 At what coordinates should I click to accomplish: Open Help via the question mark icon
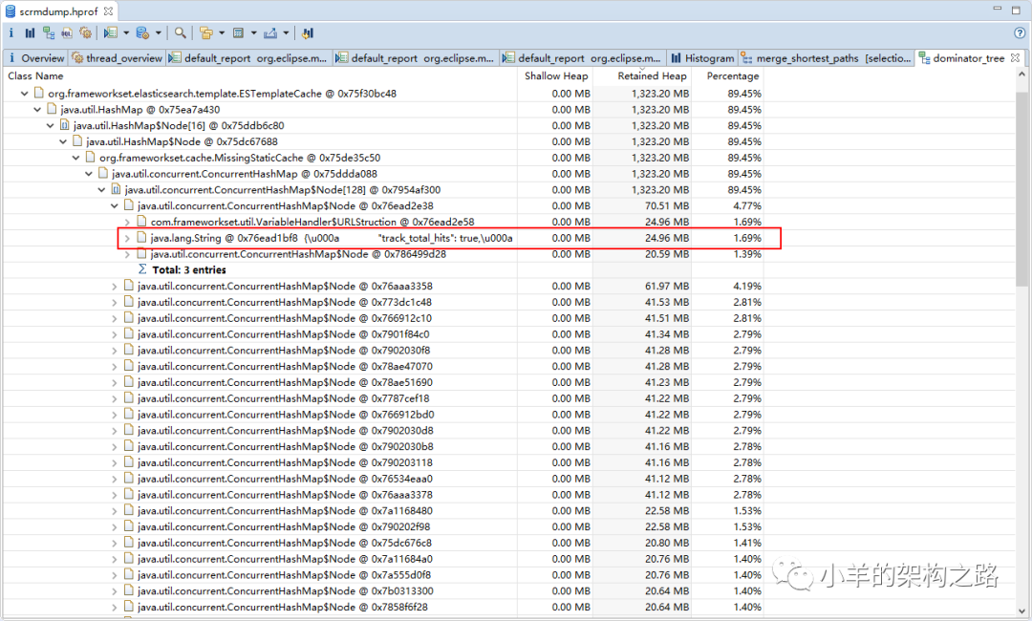(x=1021, y=32)
